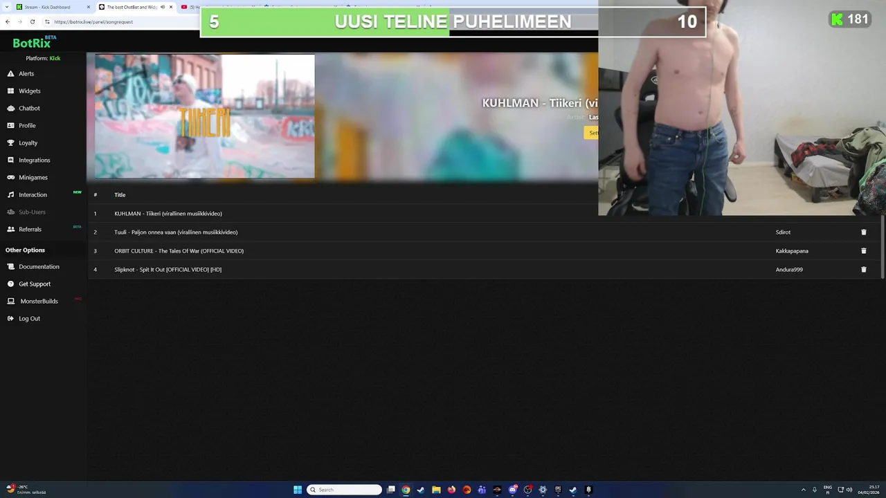The width and height of the screenshot is (886, 498).
Task: Switch to the BotRix ChatBot tab
Action: pos(132,7)
